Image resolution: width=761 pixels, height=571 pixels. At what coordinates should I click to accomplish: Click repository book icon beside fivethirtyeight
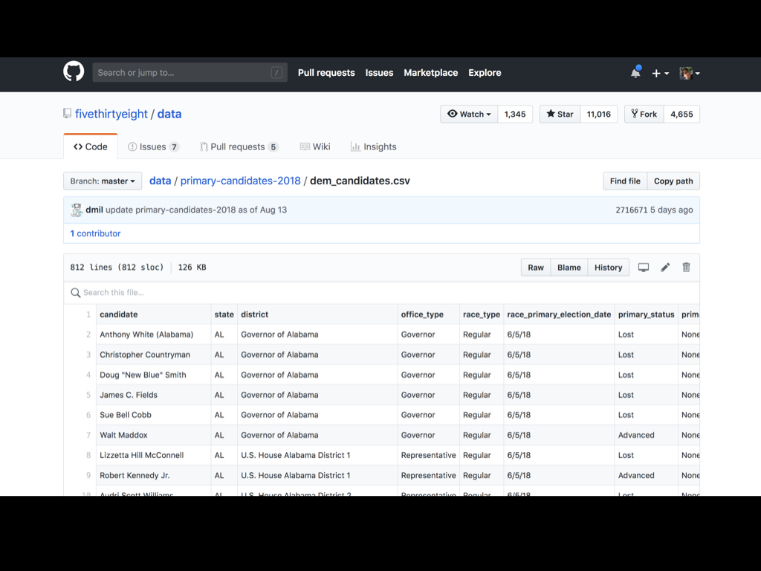click(68, 114)
